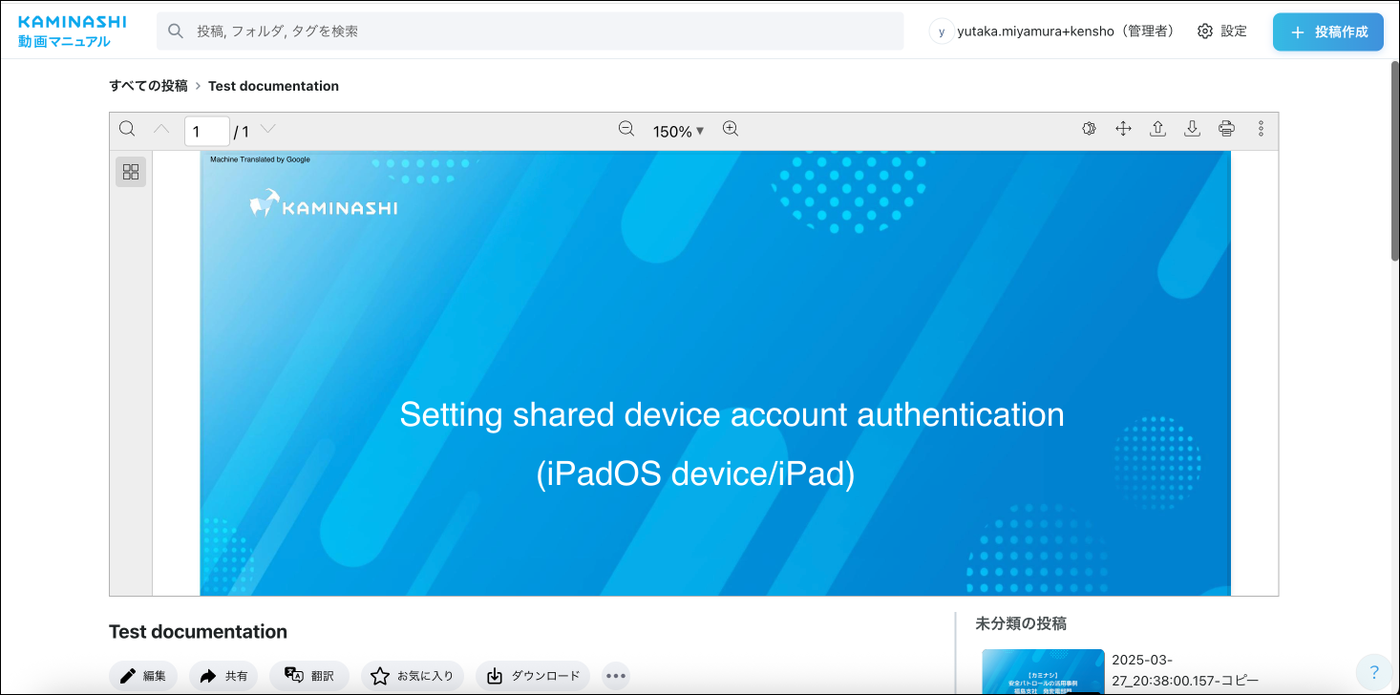Click the PDF page number field
Image resolution: width=1400 pixels, height=695 pixels.
pyautogui.click(x=207, y=131)
